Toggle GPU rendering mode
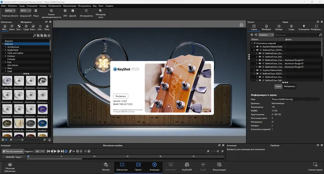The image size is (324, 174). (x=65, y=11)
